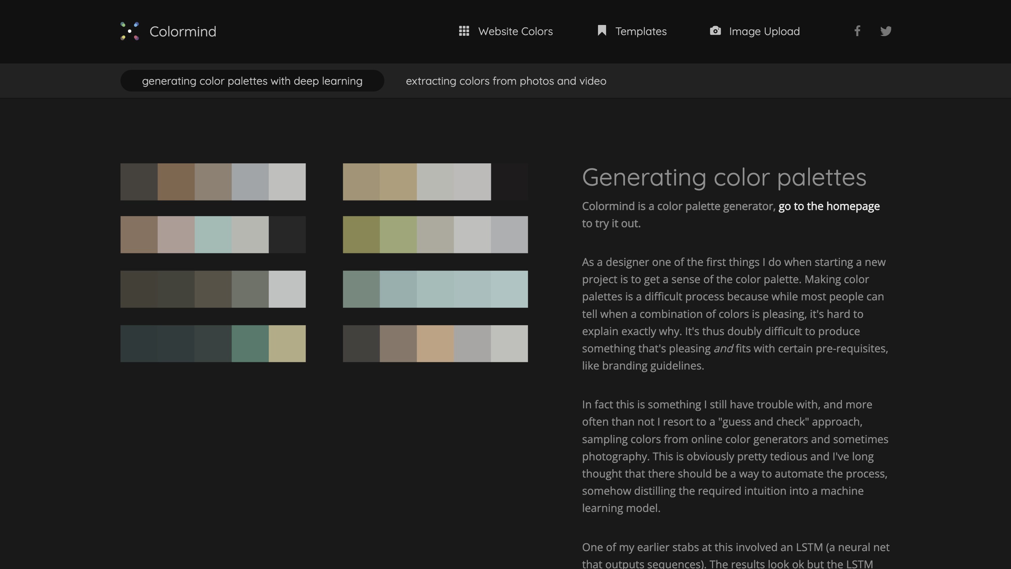The image size is (1011, 569).
Task: Click the dusty pink swatch in second left palette
Action: click(x=176, y=235)
